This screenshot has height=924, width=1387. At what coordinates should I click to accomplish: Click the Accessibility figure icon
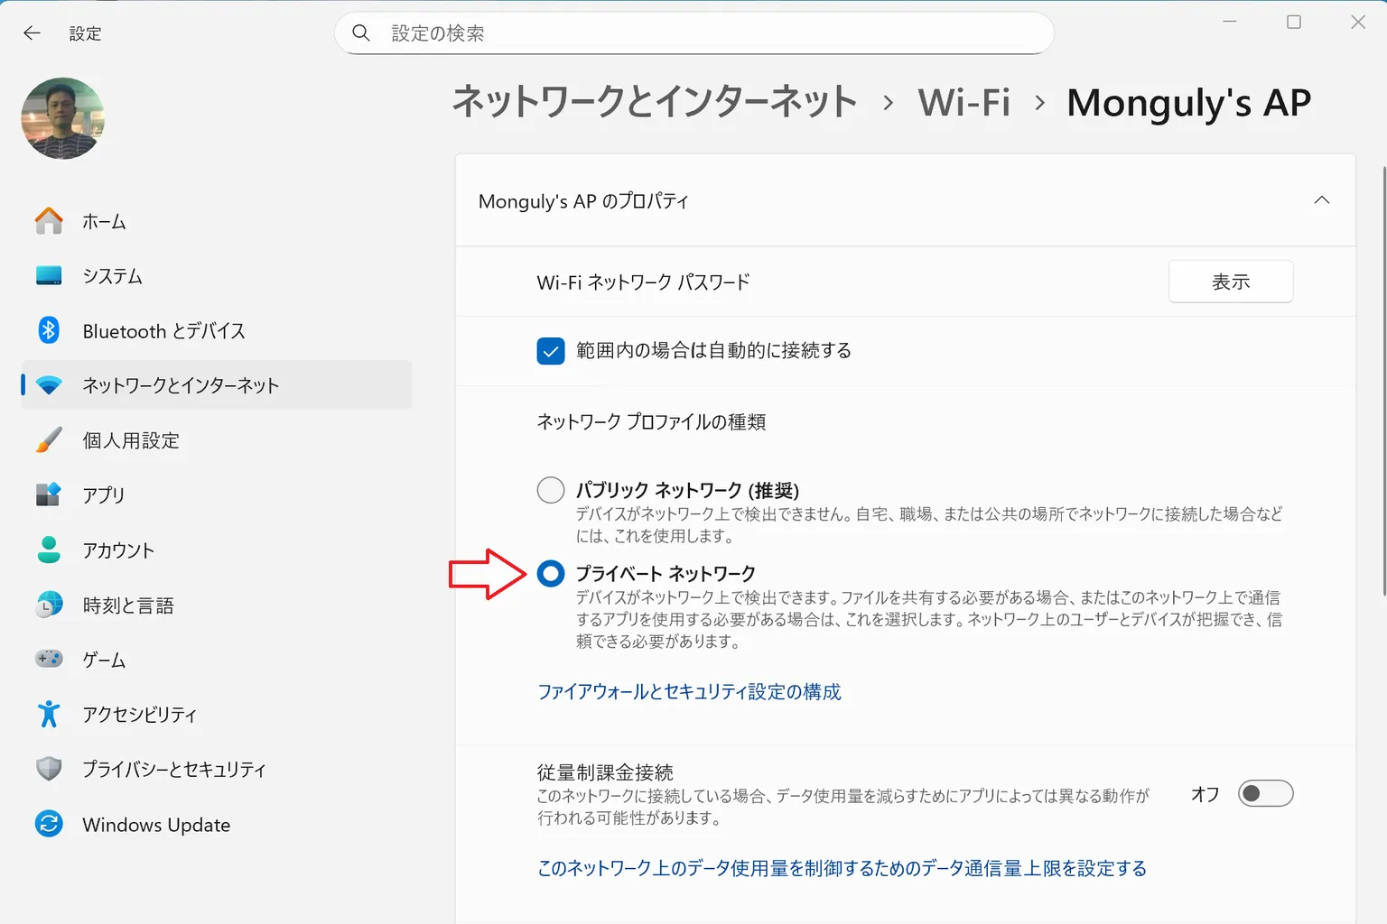tap(49, 714)
